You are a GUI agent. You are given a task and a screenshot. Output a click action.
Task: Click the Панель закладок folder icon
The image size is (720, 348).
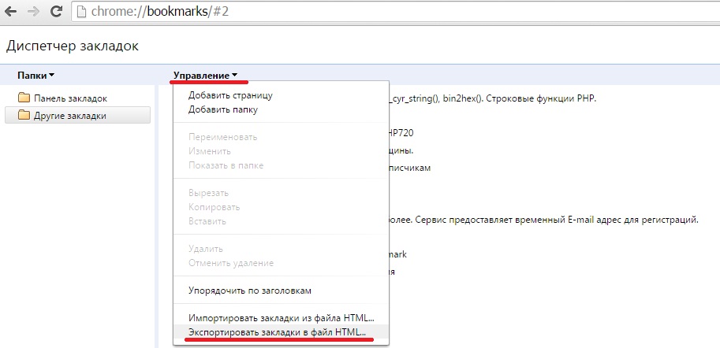23,98
